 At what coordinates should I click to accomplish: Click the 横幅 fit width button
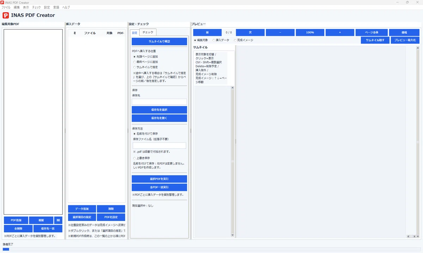click(x=404, y=32)
